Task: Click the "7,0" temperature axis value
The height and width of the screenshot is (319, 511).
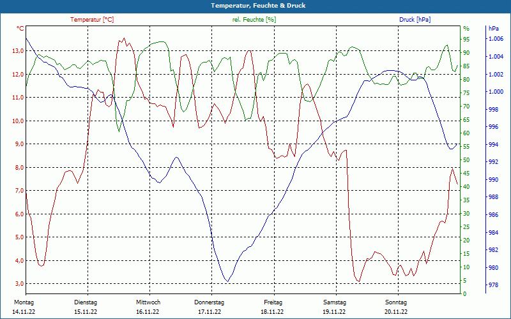Action: 20,190
